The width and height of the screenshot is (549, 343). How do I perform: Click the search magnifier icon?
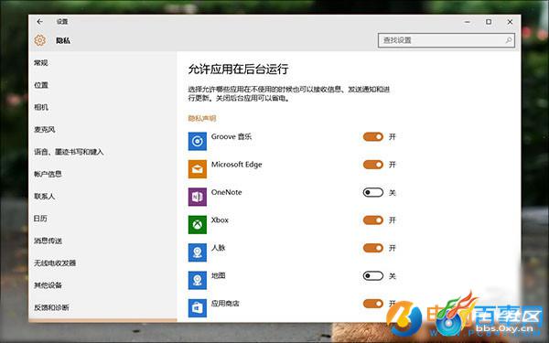tap(509, 40)
